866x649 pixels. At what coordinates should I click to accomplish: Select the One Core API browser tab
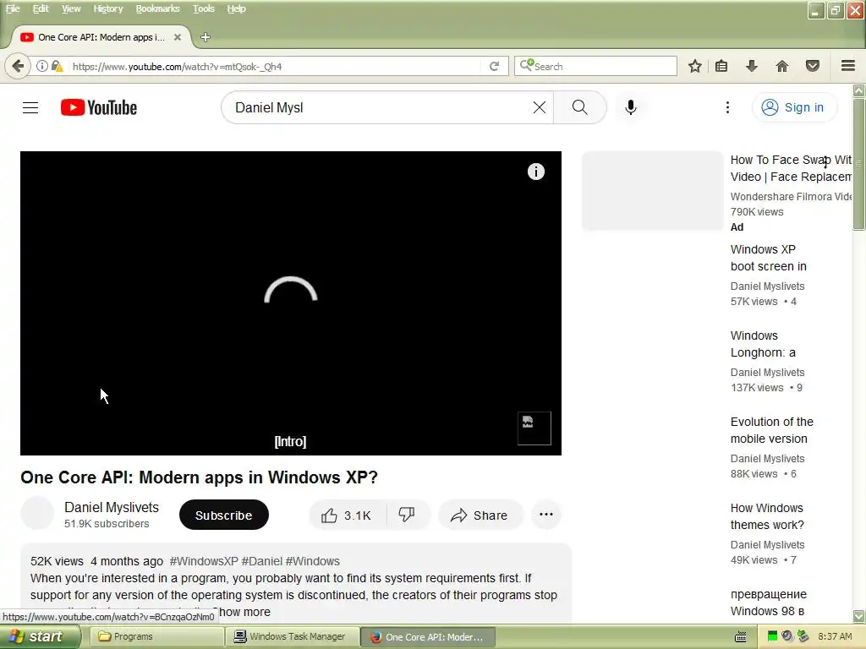point(101,37)
